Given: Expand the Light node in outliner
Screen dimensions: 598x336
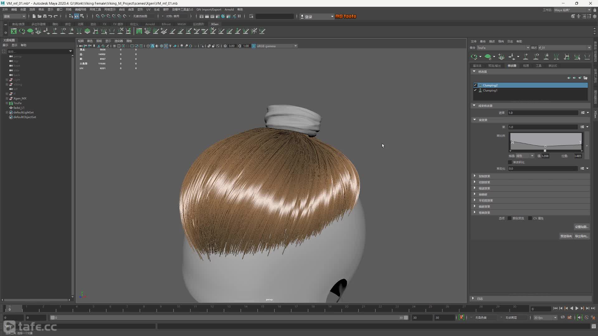Looking at the screenshot, I should click(7, 80).
